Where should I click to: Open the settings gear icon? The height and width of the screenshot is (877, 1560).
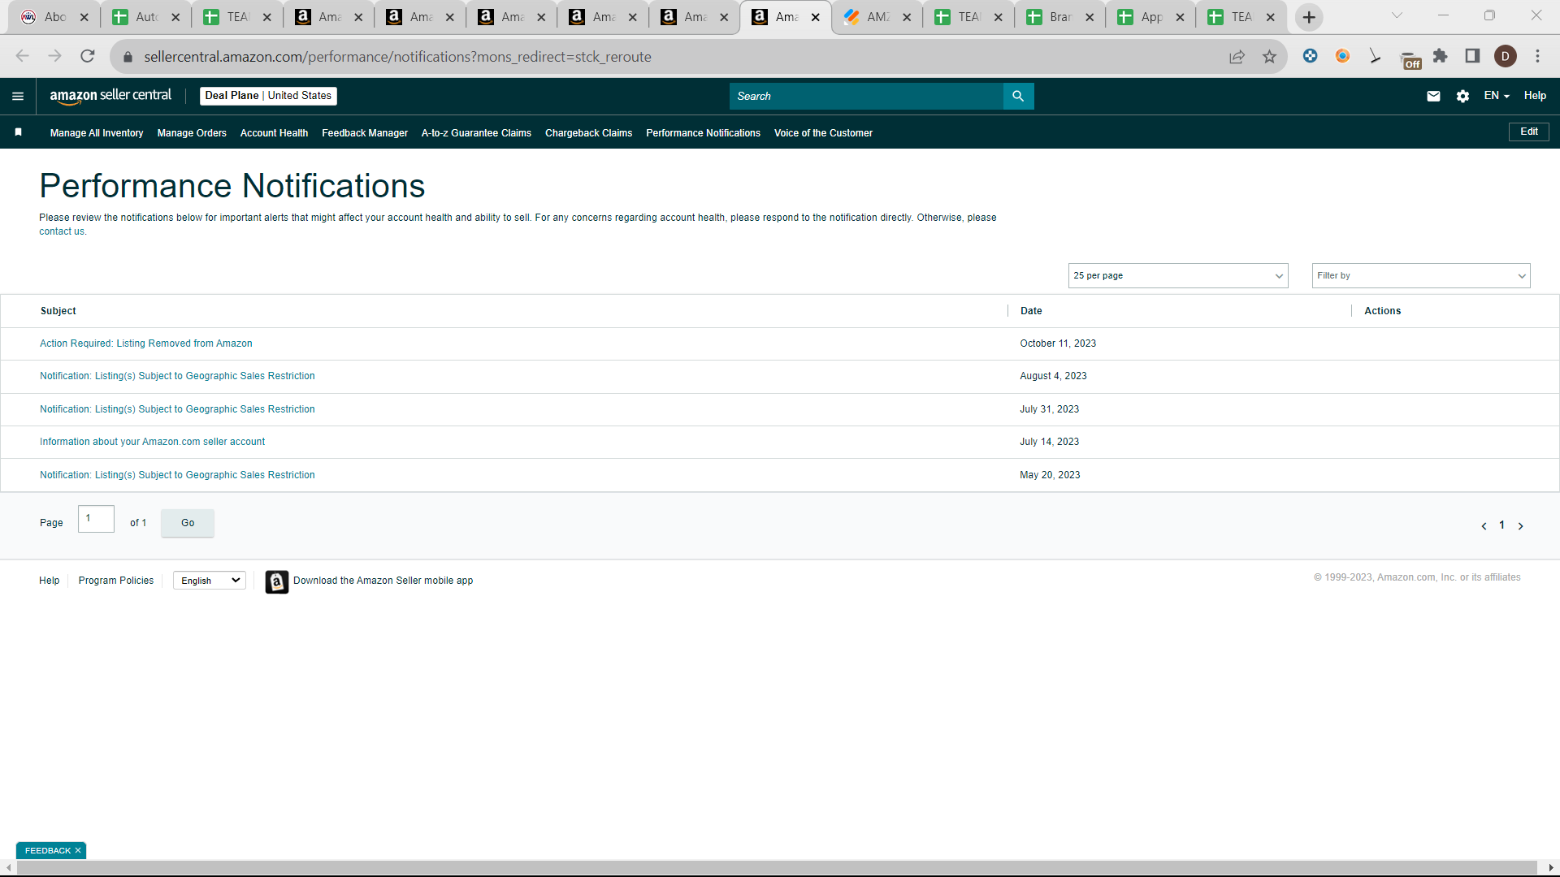click(x=1462, y=96)
